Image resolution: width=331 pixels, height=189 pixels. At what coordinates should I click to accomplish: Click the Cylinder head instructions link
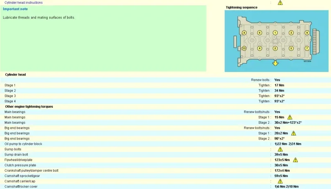(x=24, y=2)
